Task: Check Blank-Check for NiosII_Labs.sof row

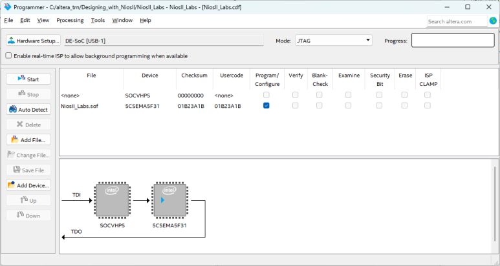Action: click(x=319, y=105)
